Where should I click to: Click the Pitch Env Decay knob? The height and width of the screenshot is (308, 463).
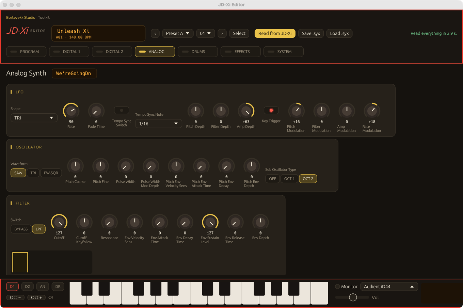226,166
